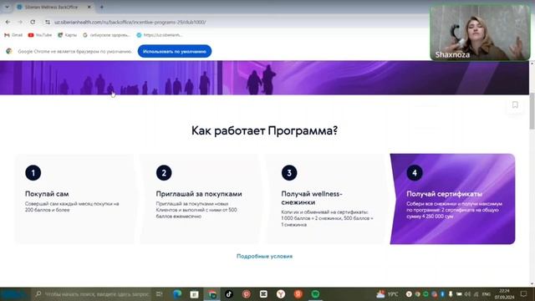Reload the page with the refresh icon

point(33,23)
